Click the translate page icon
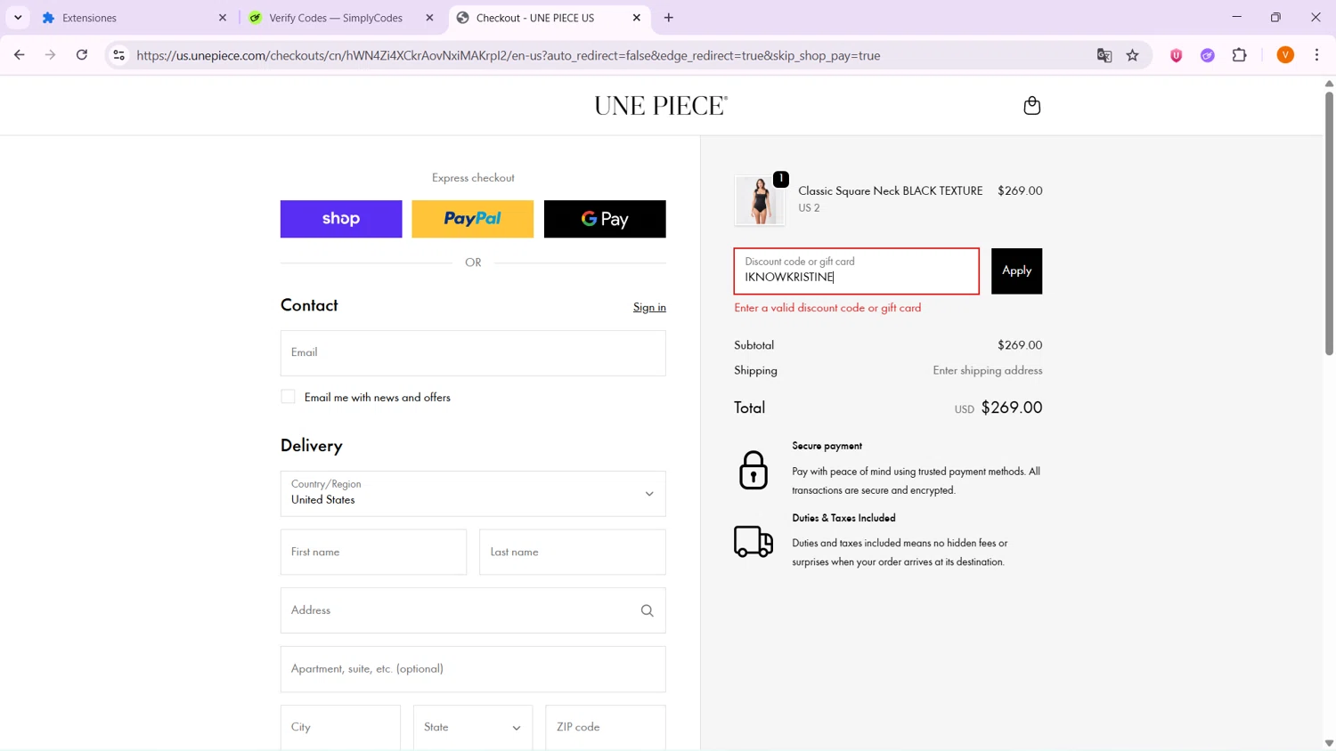1336x751 pixels. (x=1104, y=55)
